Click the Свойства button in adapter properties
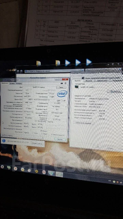The width and height of the screenshot is (123, 219). pyautogui.click(x=115, y=92)
